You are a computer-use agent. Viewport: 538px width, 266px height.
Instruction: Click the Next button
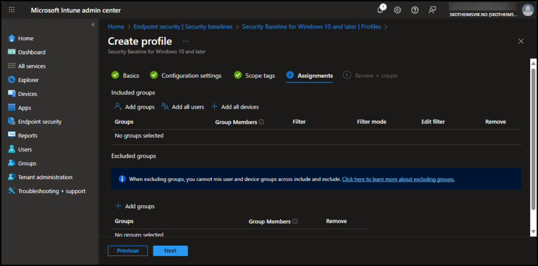click(x=170, y=251)
